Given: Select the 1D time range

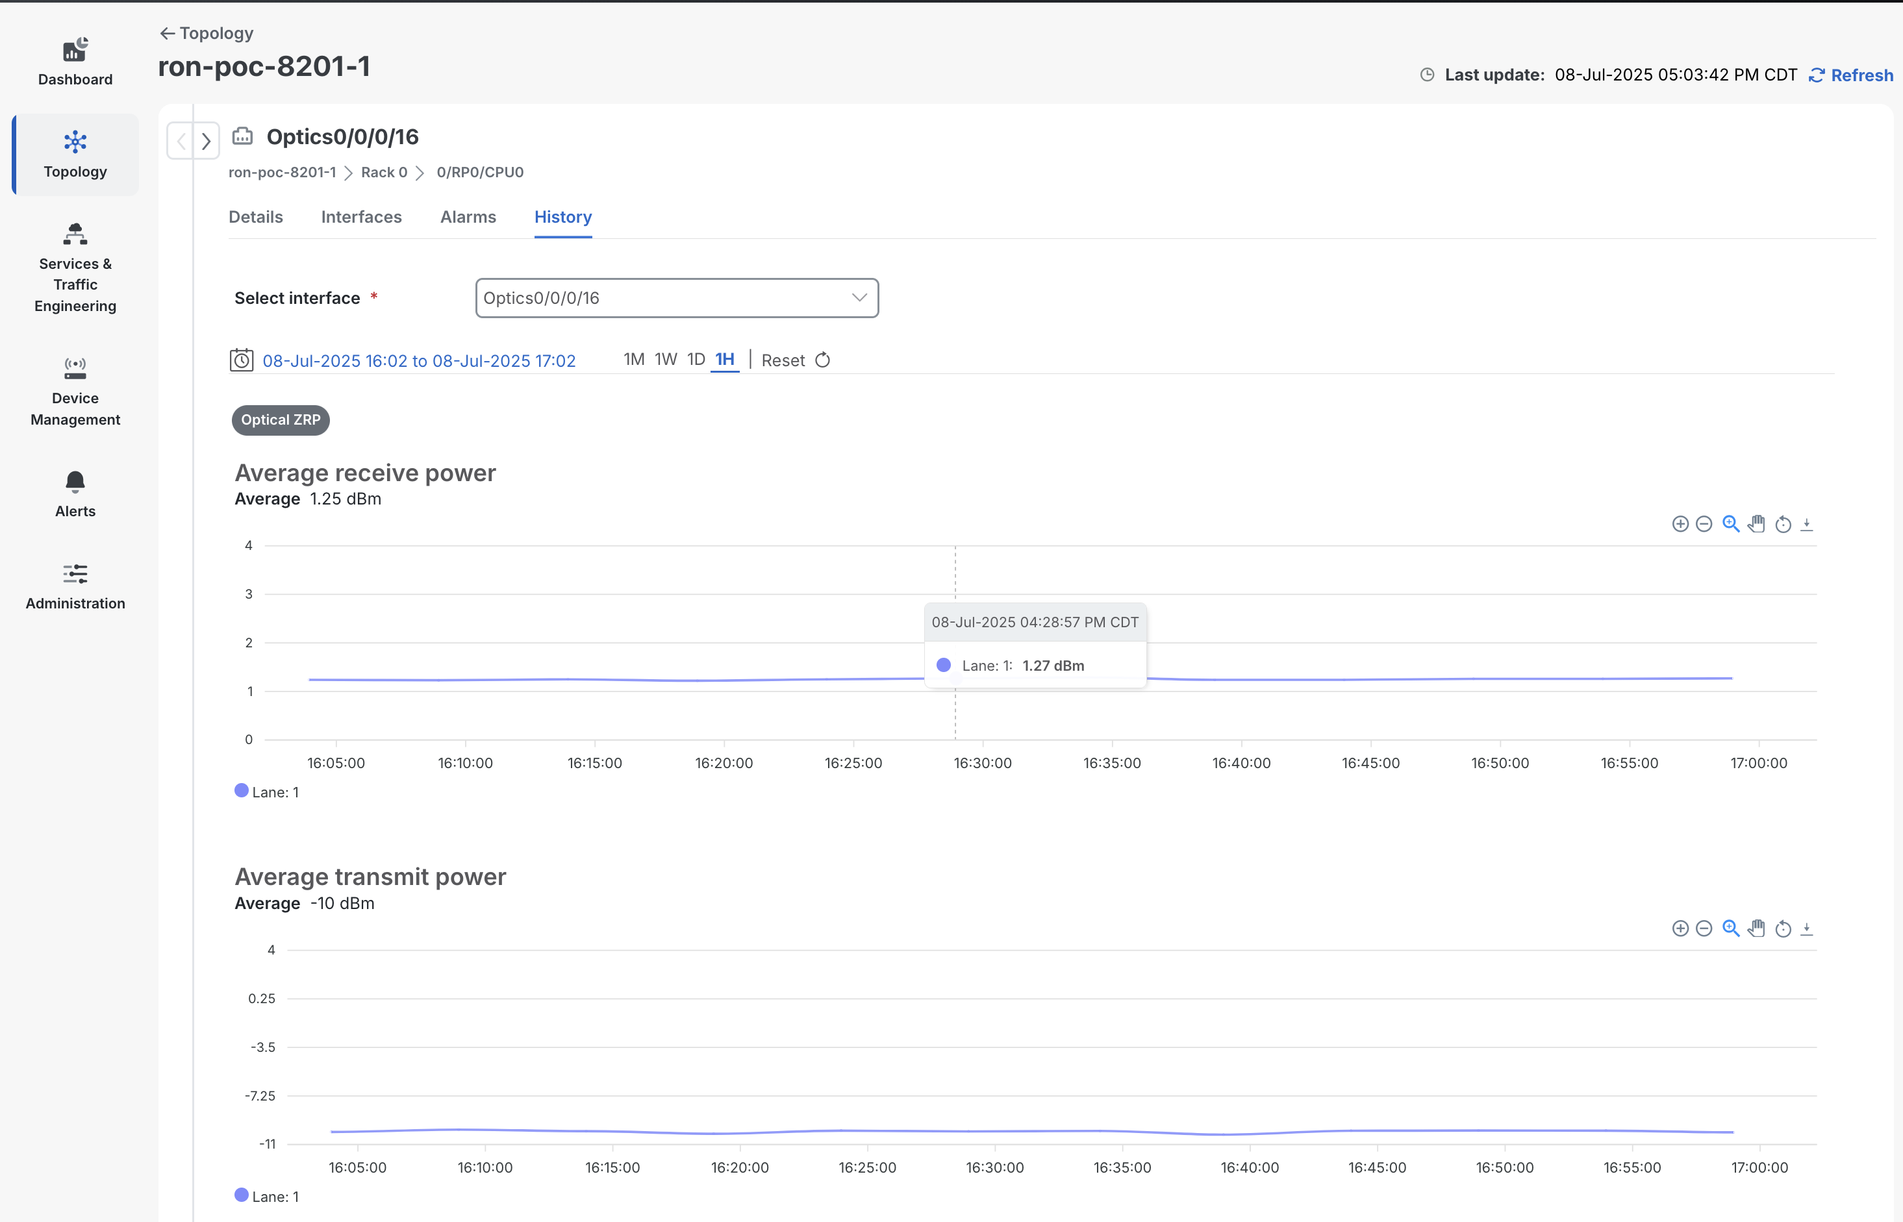Looking at the screenshot, I should [x=696, y=360].
